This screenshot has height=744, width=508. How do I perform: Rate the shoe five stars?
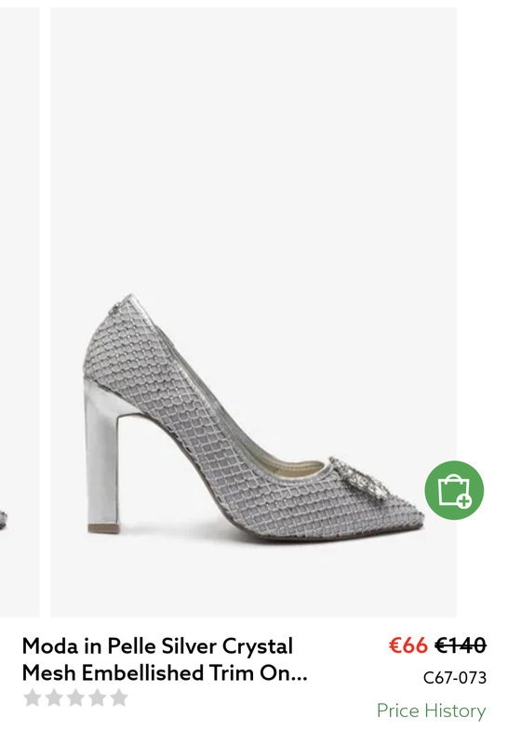click(119, 698)
